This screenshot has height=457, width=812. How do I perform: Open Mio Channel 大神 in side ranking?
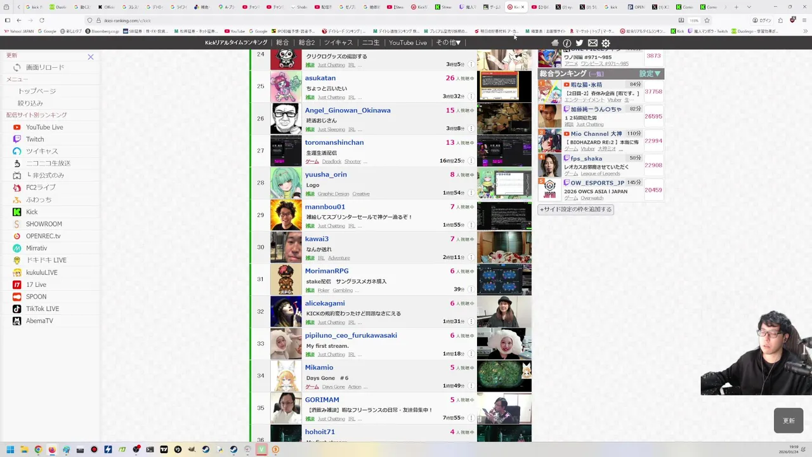(x=596, y=134)
